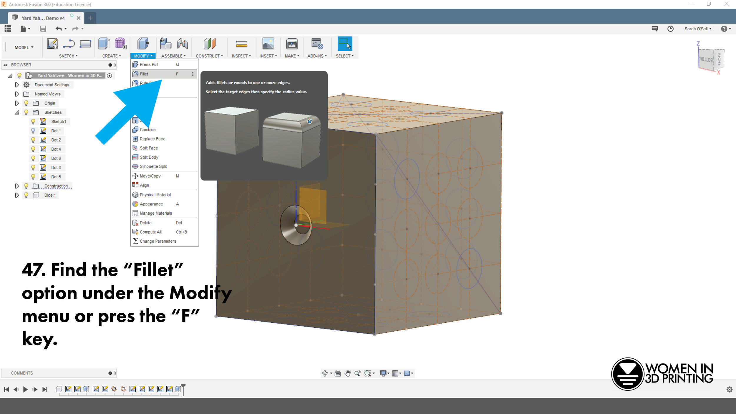Expand the Named Views node
This screenshot has width=736, height=414.
(x=17, y=94)
